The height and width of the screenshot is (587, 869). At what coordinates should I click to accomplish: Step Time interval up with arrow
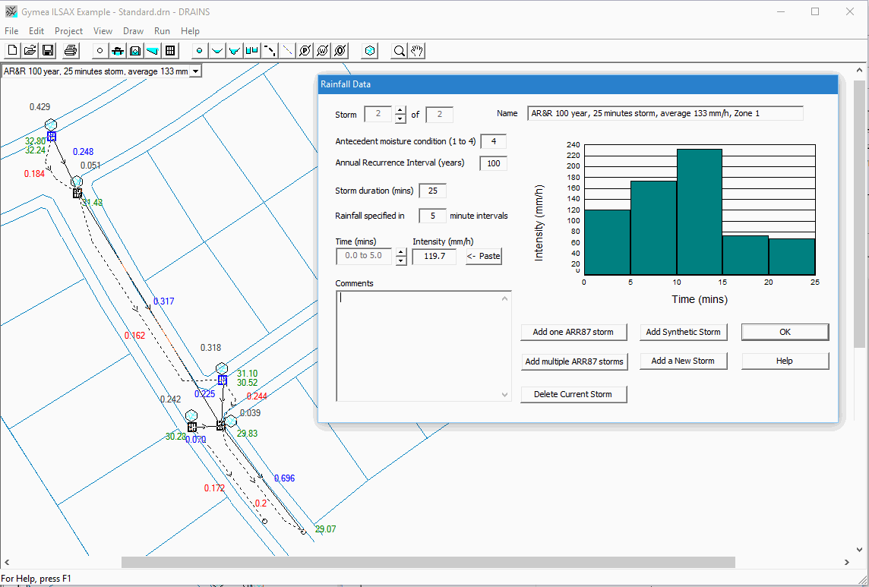click(x=401, y=252)
